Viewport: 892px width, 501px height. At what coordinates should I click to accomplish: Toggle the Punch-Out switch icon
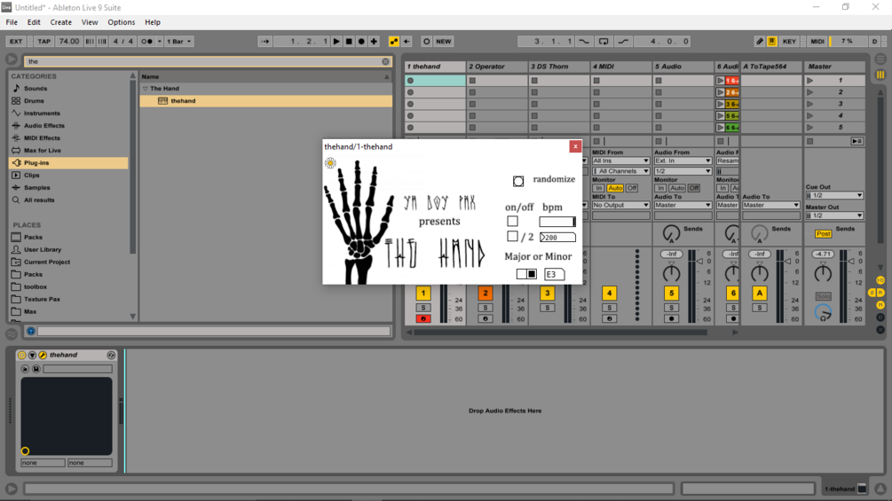pyautogui.click(x=623, y=42)
